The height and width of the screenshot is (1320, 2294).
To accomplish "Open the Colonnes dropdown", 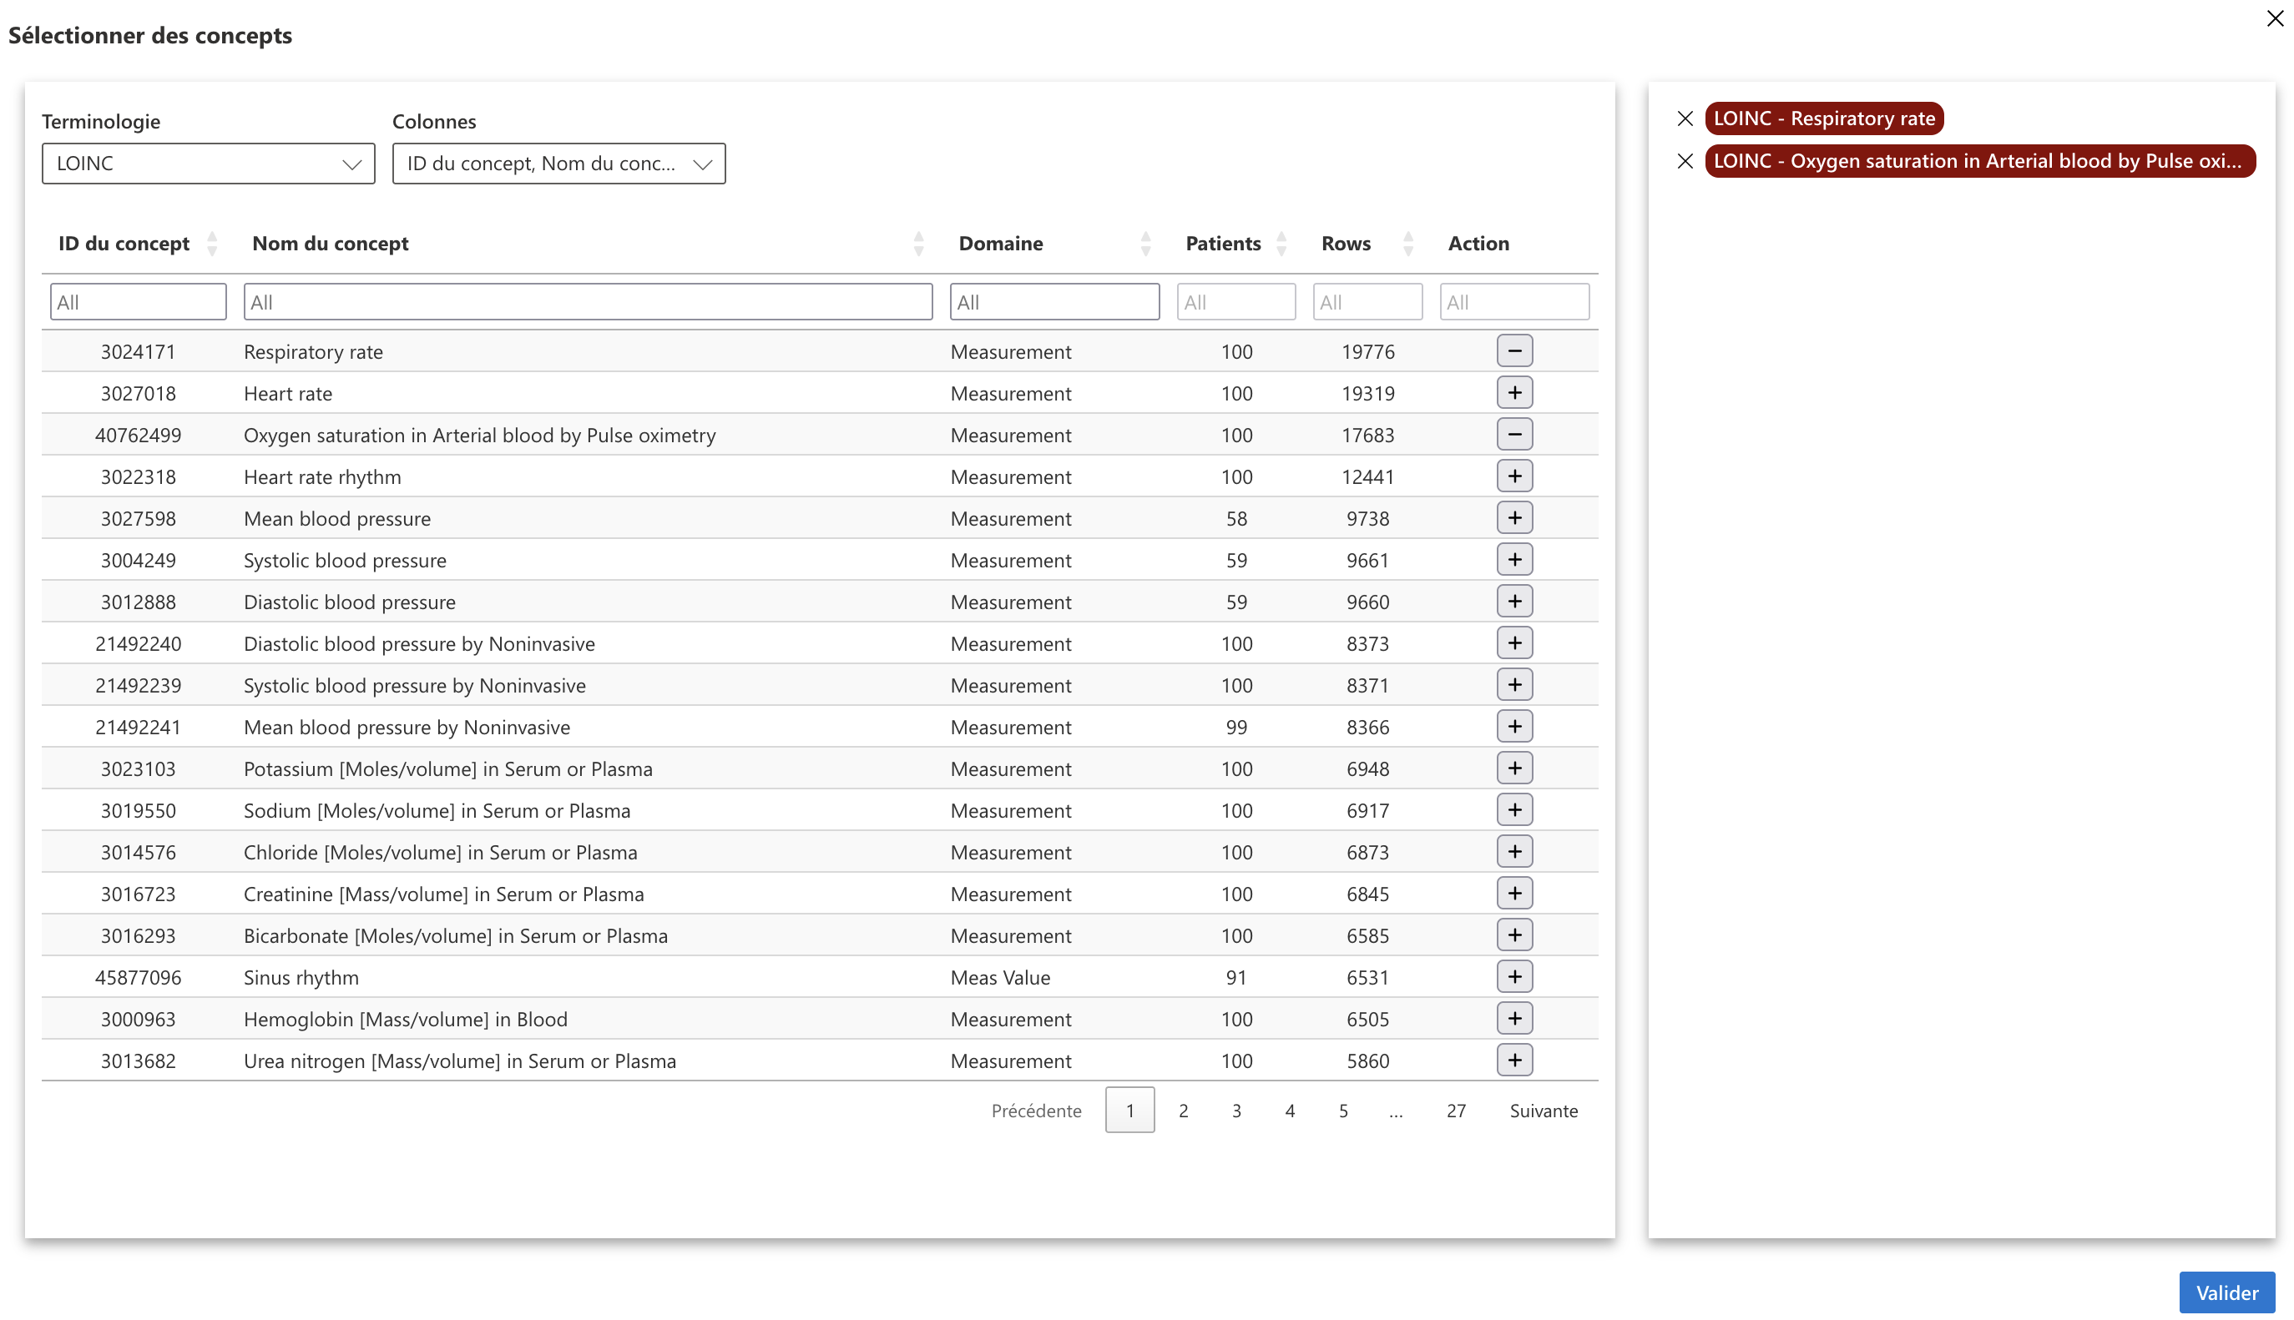I will point(558,164).
